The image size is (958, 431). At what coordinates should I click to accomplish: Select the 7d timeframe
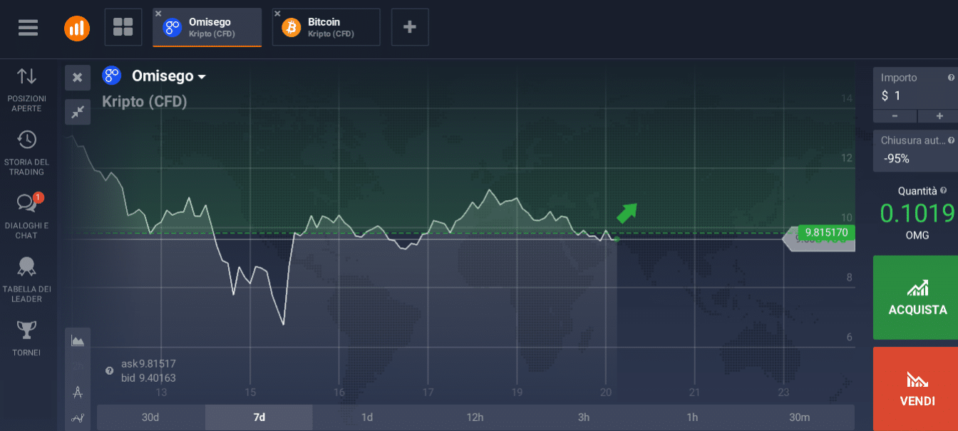point(259,417)
